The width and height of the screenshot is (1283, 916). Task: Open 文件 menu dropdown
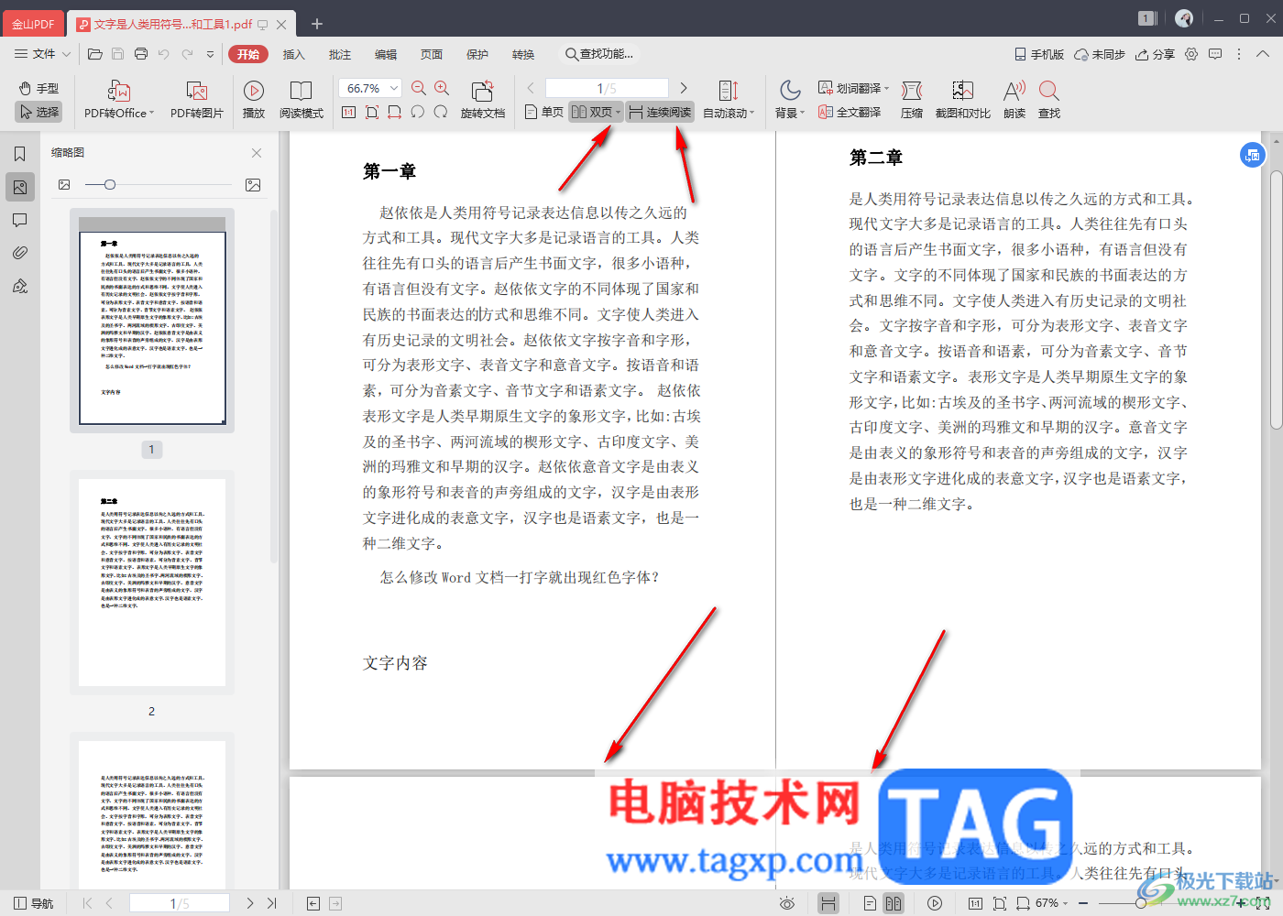pyautogui.click(x=42, y=54)
